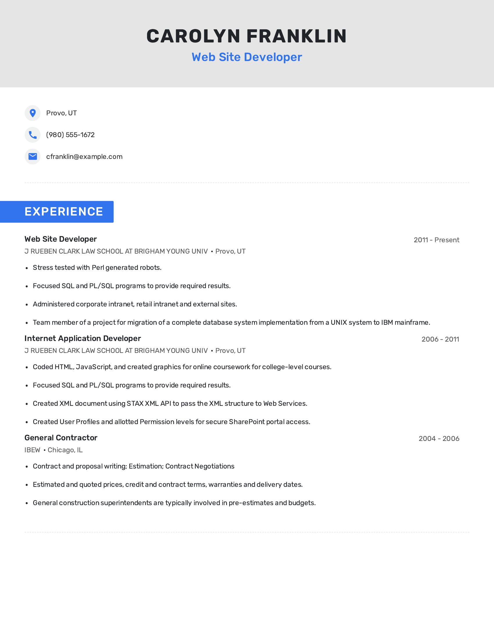Click the cfranklin@example.com email address

click(84, 157)
